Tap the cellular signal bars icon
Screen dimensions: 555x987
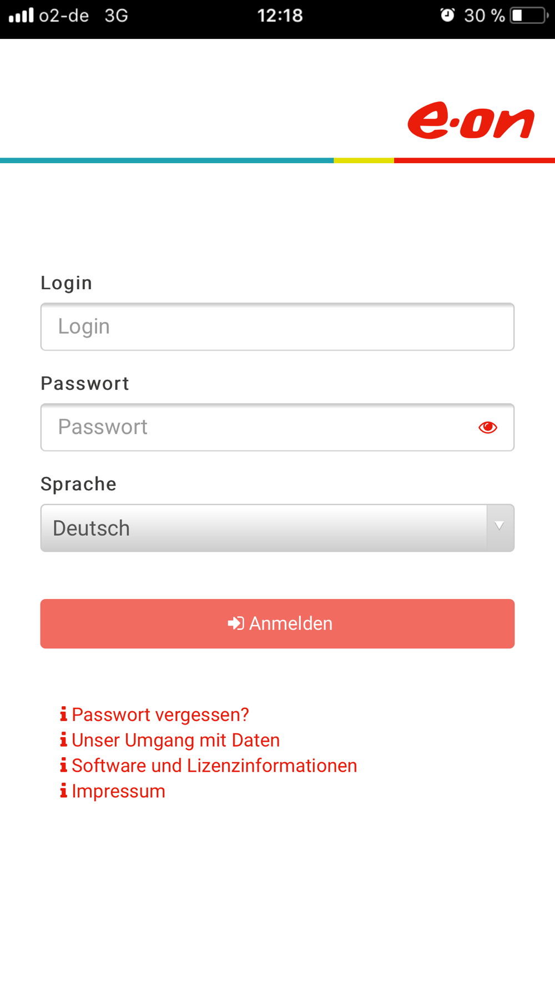point(21,15)
